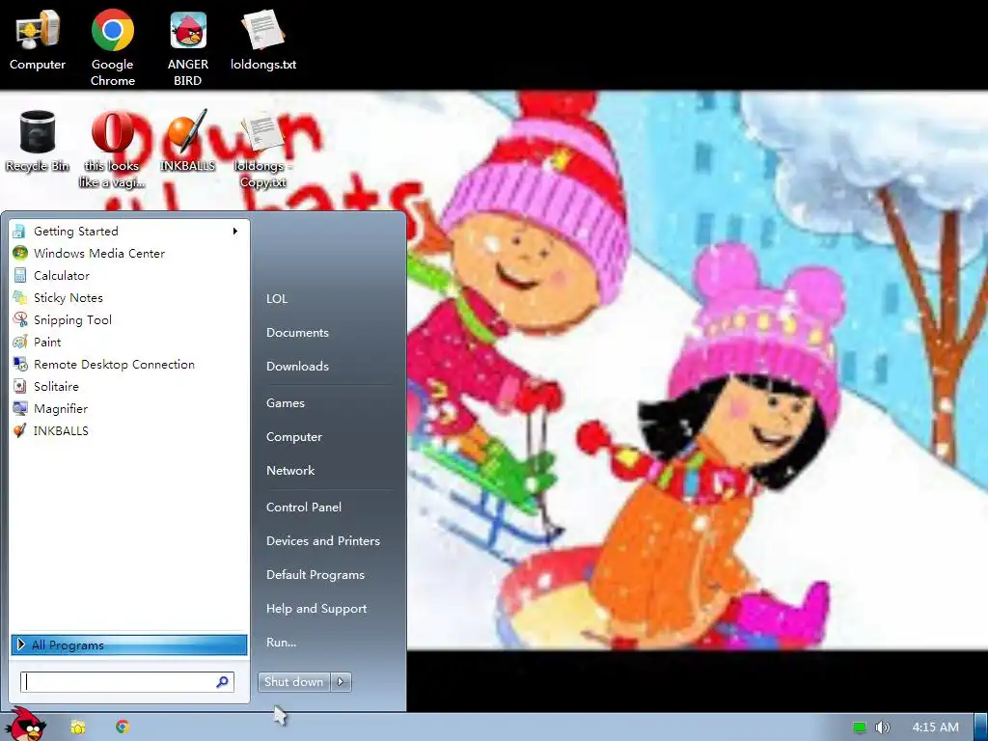Screen dimensions: 988x741
Task: Open Shut down options arrow
Action: click(x=341, y=682)
